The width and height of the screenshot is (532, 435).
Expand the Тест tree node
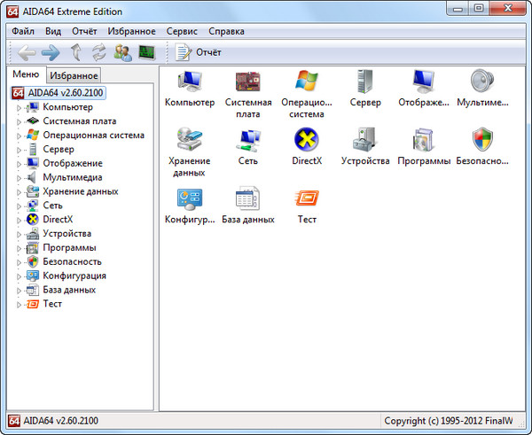point(19,304)
